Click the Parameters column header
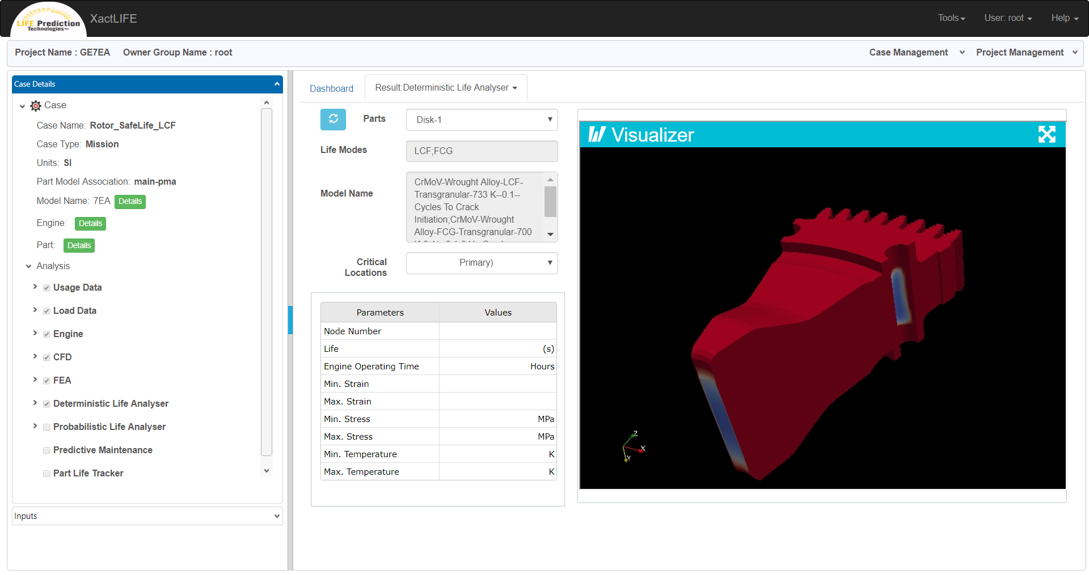This screenshot has width=1089, height=575. point(380,313)
